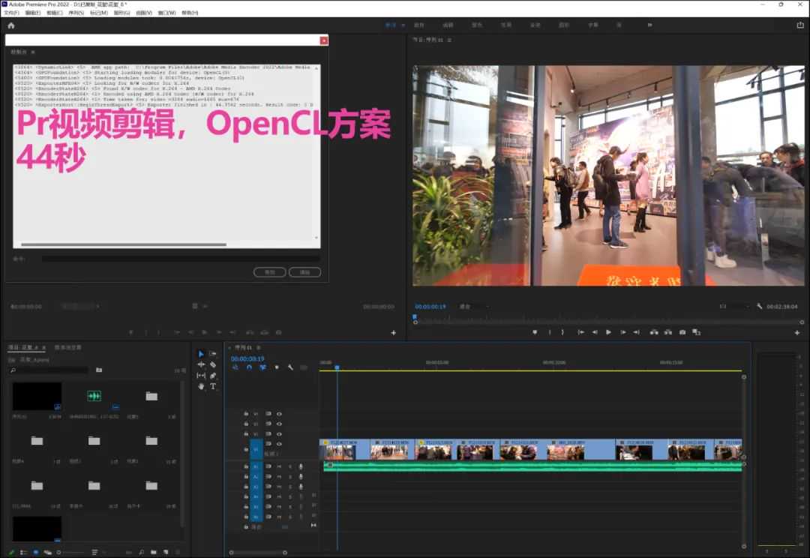Open the 序列(S) menu
Screen dimensions: 810x558
76,13
